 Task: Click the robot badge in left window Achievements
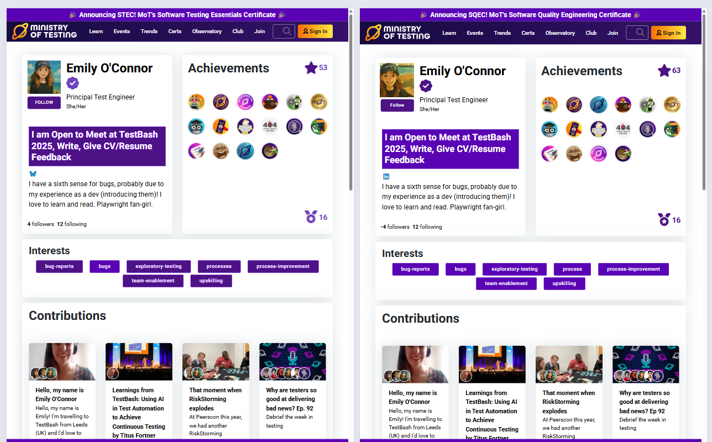[196, 102]
